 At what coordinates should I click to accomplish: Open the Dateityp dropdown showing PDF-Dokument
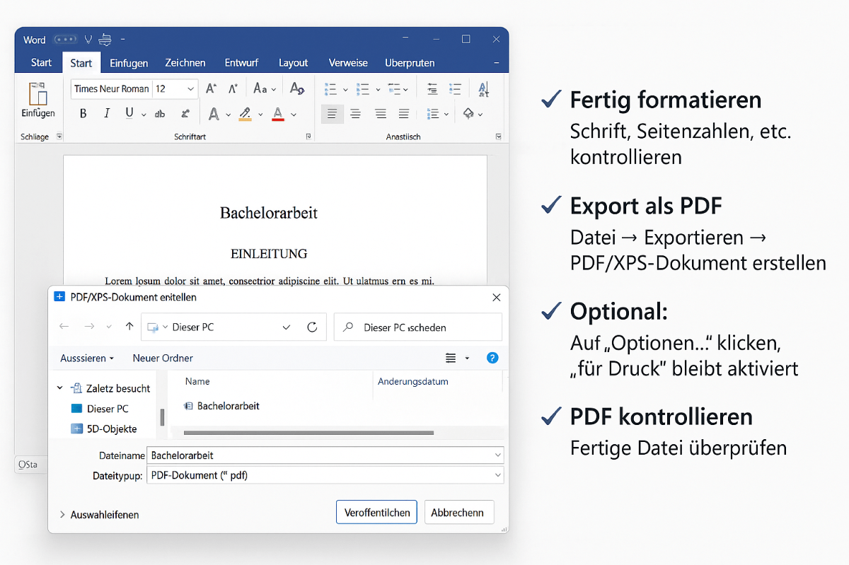point(325,474)
